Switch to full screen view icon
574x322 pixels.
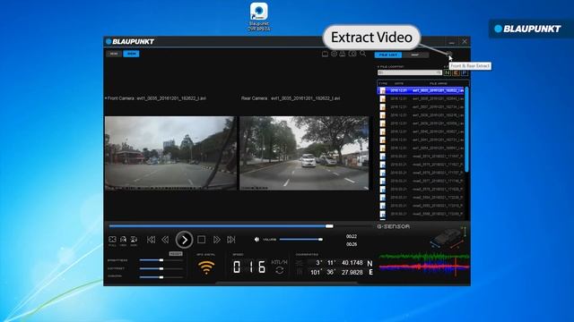click(x=112, y=240)
